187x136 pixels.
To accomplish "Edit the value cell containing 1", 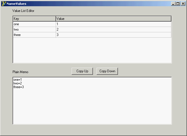I will pyautogui.click(x=113, y=24).
